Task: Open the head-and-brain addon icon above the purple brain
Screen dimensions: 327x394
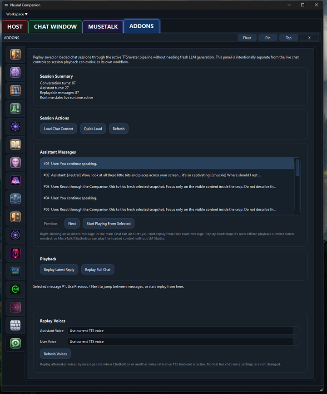Action: 15,54
